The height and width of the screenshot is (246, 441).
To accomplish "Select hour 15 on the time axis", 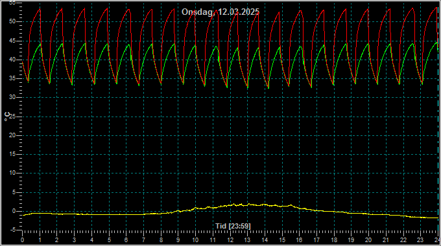I will point(282,240).
